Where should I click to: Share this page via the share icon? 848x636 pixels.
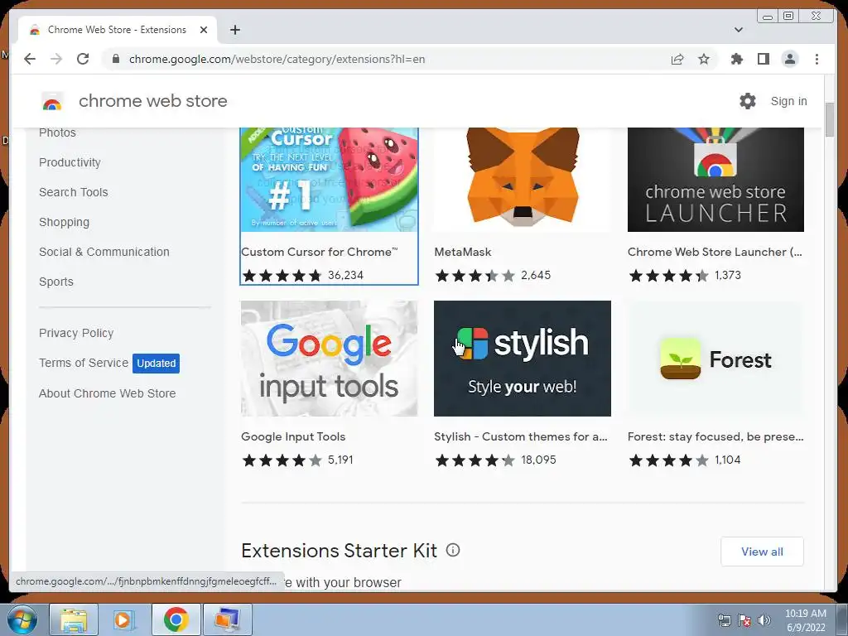(677, 59)
